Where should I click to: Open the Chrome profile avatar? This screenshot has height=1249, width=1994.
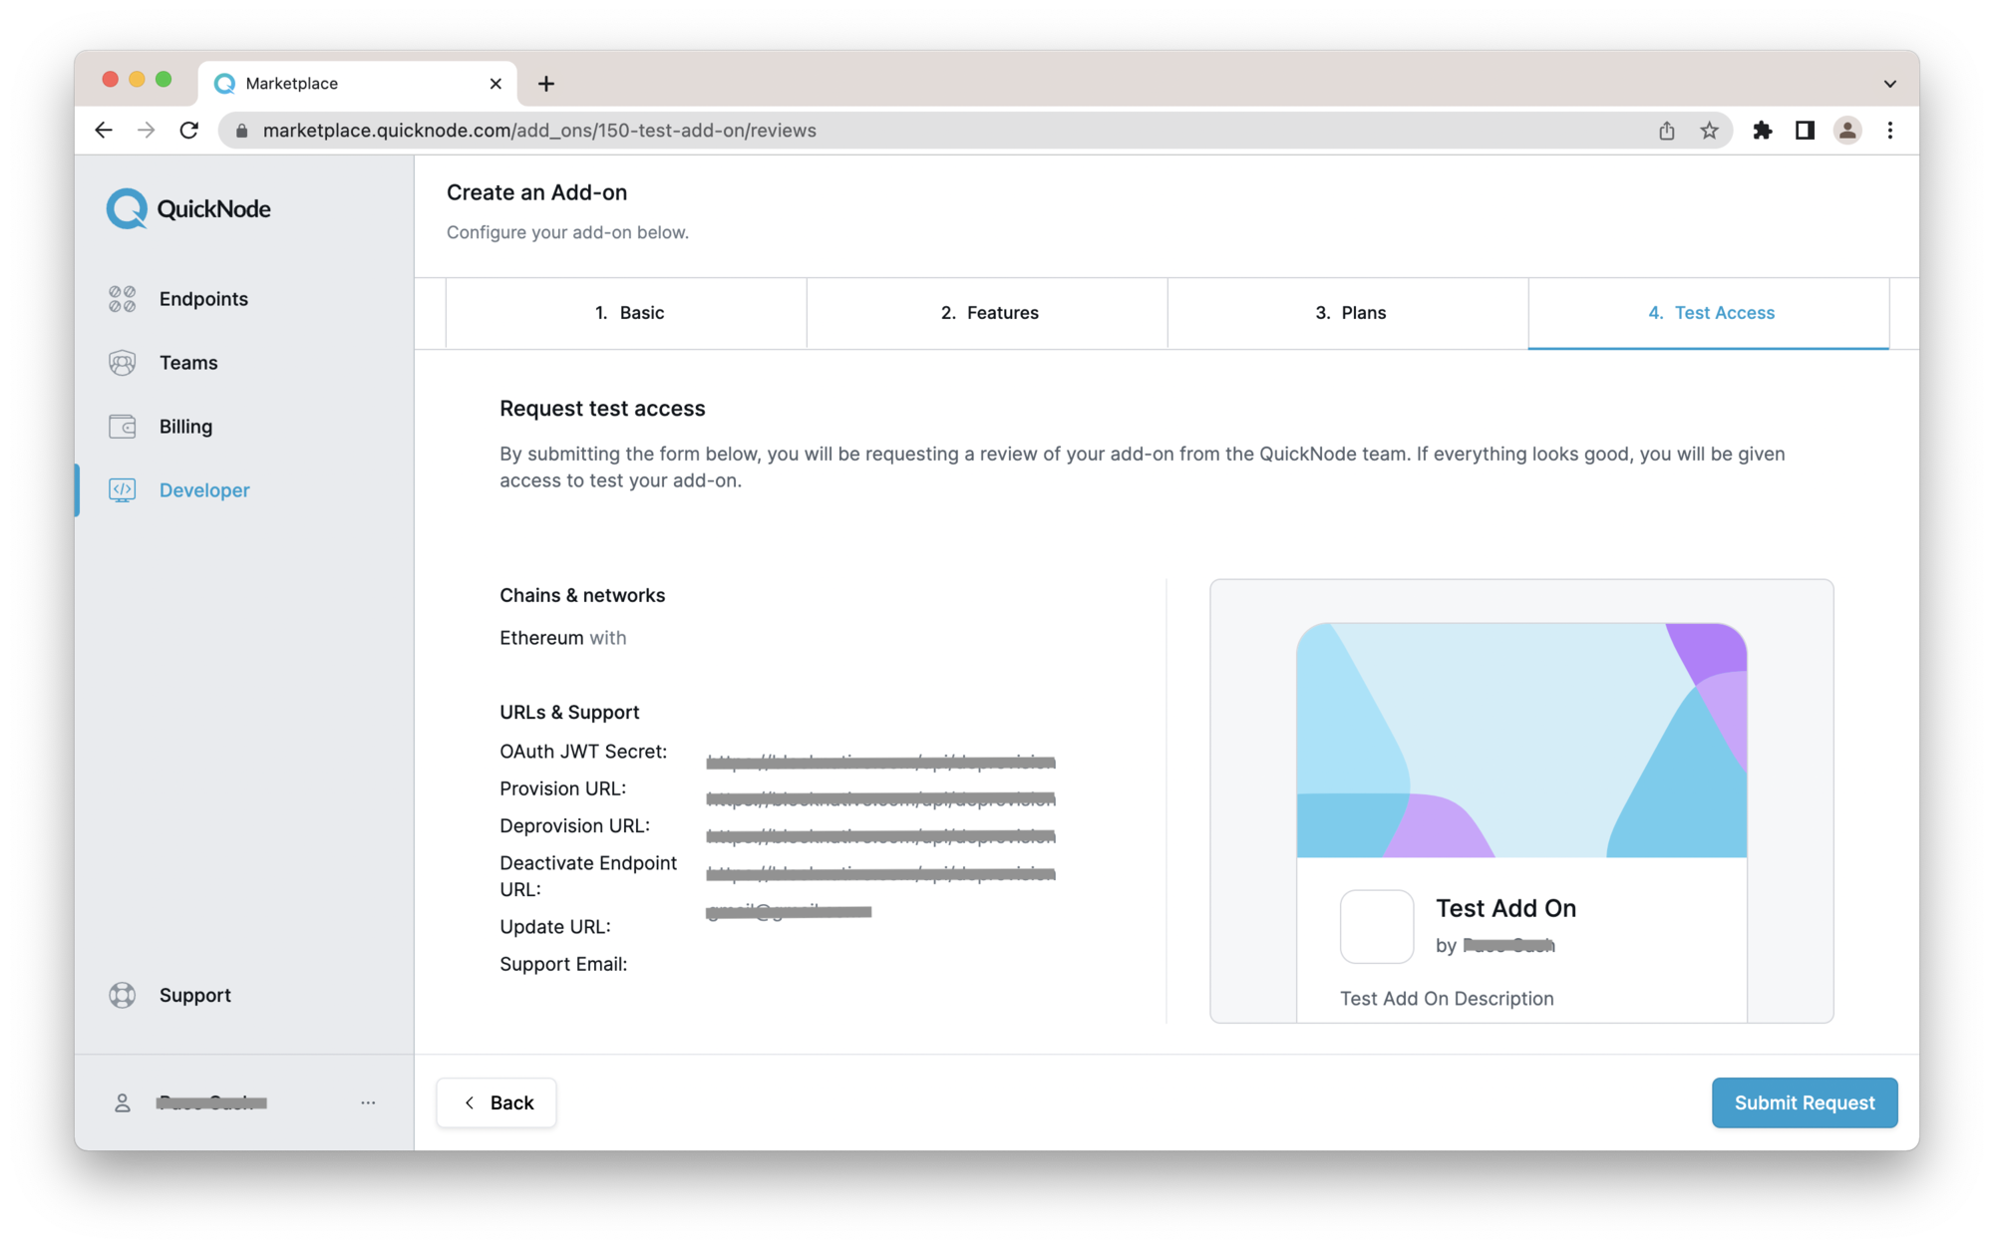click(1847, 131)
